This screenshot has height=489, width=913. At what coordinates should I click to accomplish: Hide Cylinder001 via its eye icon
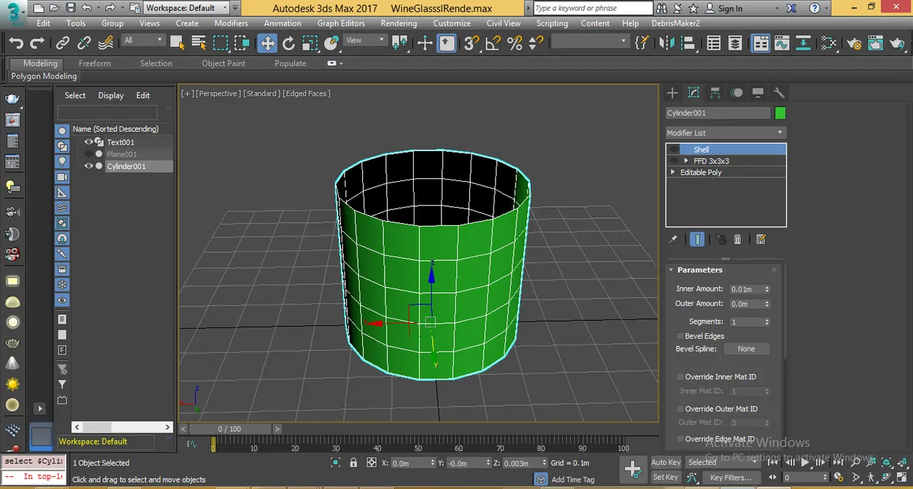[x=88, y=166]
